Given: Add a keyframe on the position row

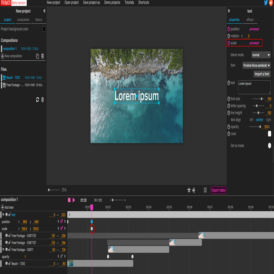Looking at the screenshot, I should click(x=61, y=221).
